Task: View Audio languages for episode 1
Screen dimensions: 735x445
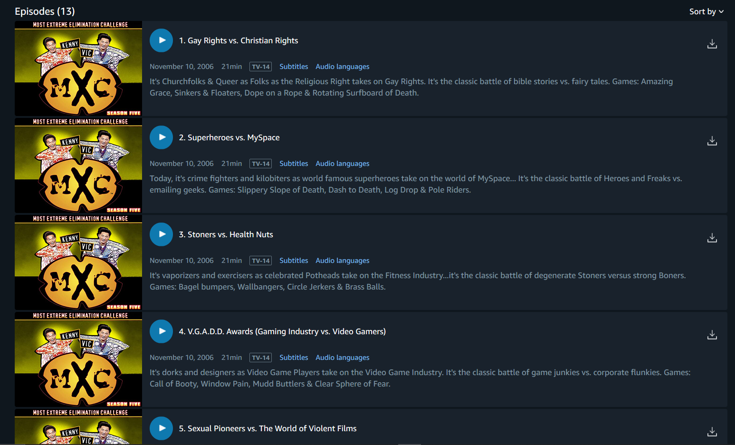Action: click(x=342, y=67)
